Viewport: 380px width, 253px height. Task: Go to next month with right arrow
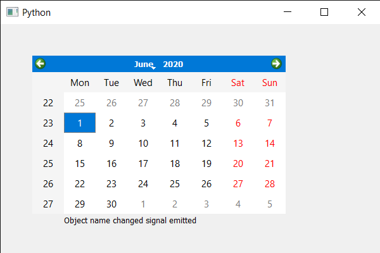(x=276, y=63)
